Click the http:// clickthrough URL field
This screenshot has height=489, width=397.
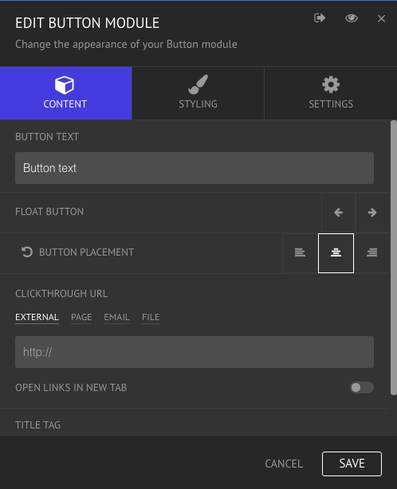[x=195, y=352]
